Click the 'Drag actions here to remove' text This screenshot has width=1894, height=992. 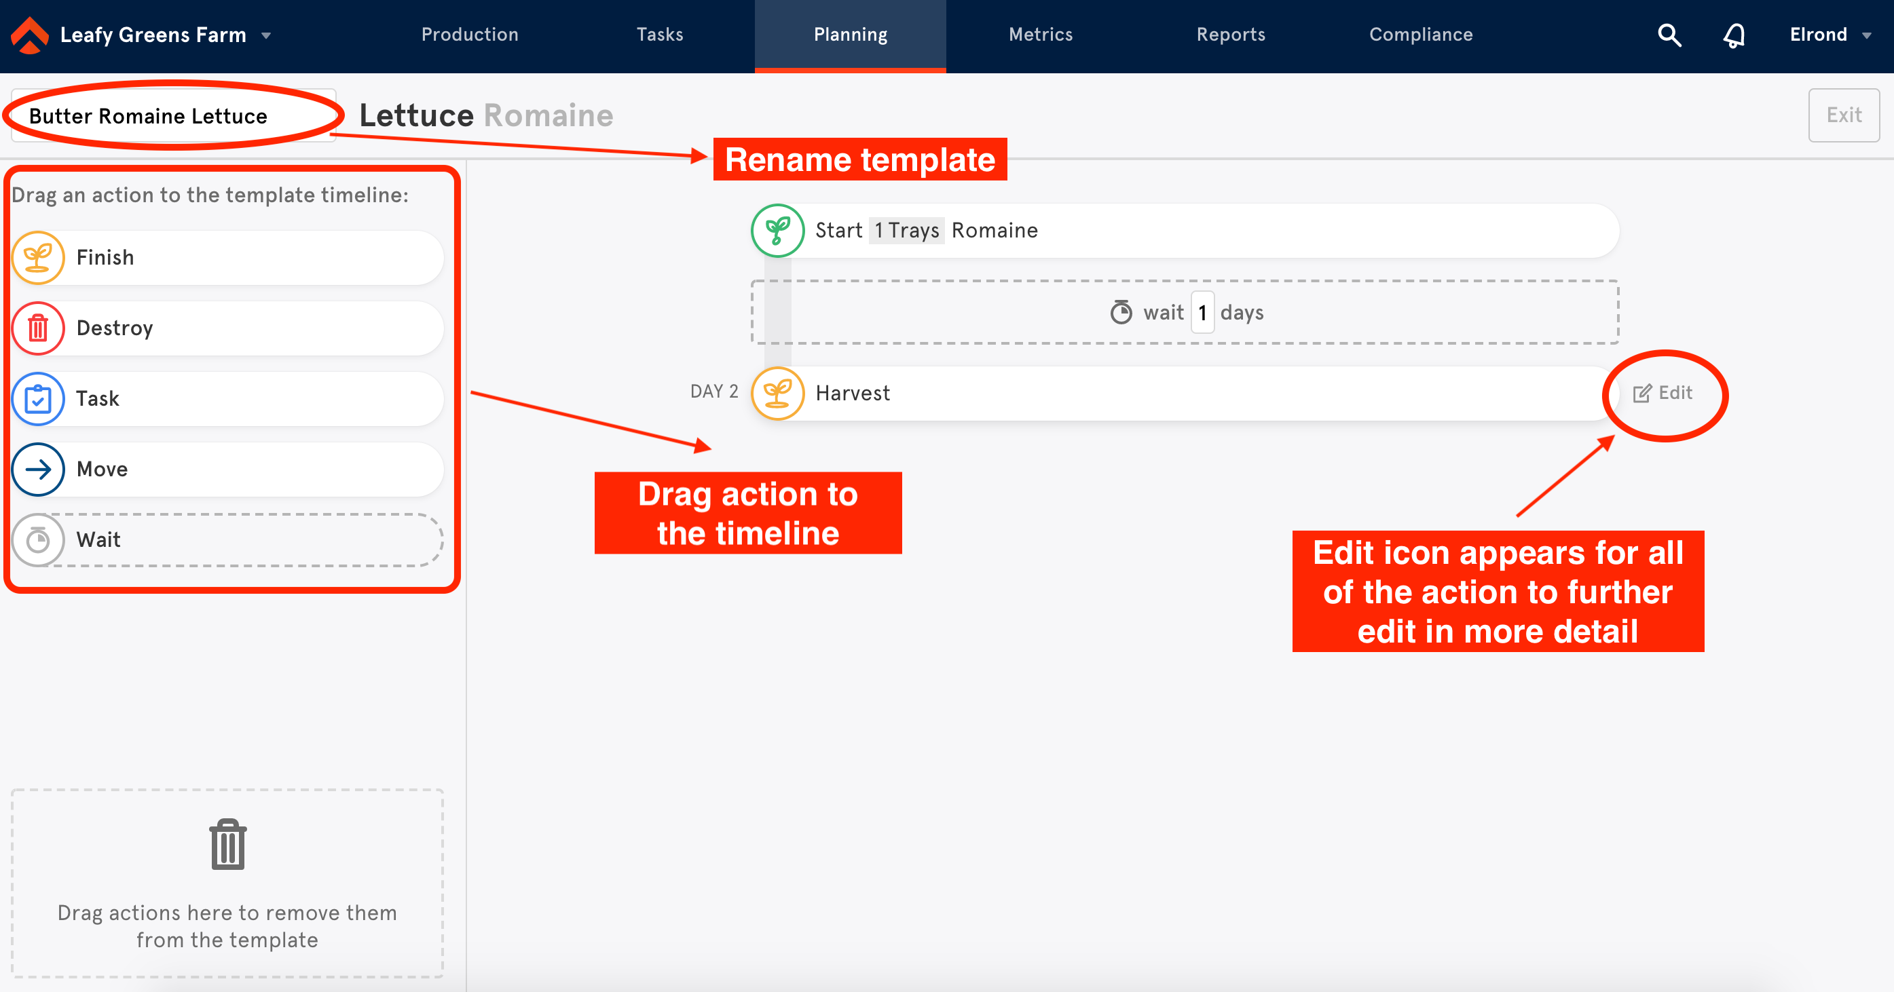coord(227,926)
